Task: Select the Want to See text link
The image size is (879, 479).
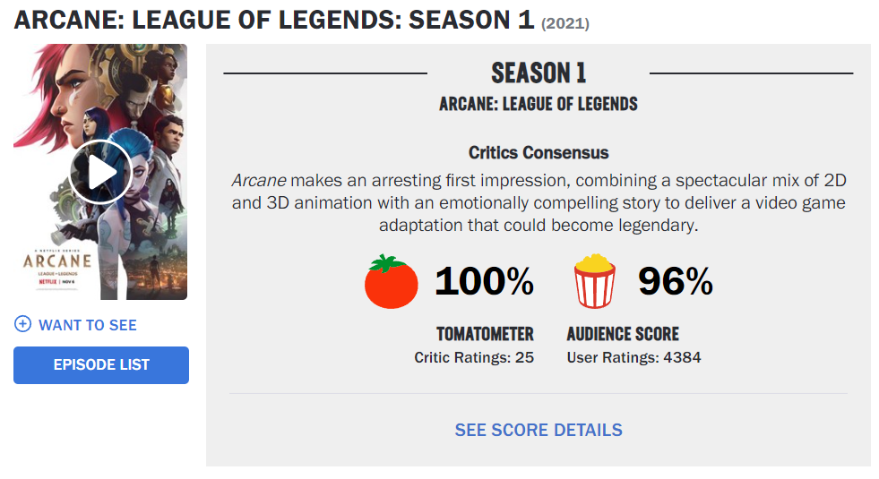Action: tap(88, 325)
